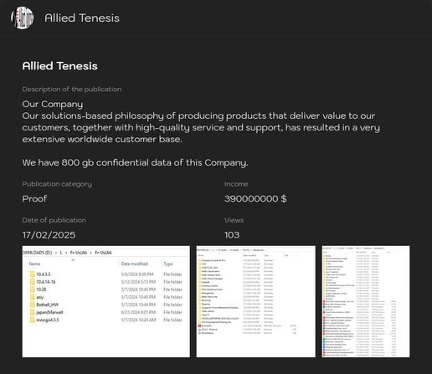432x374 pixels.
Task: Click the sort arrow above Name column
Action: coord(73,260)
